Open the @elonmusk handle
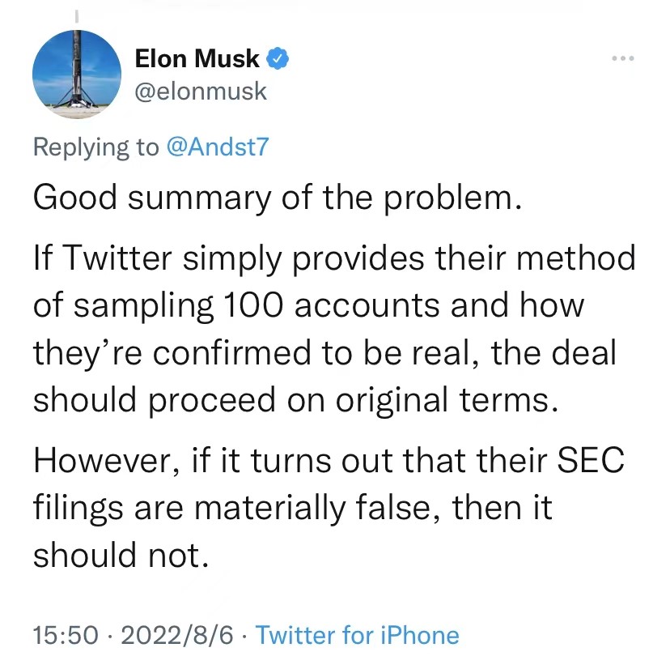This screenshot has height=669, width=670. pos(198,91)
